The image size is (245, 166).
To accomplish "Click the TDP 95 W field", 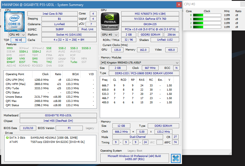I will click(x=18, y=40).
